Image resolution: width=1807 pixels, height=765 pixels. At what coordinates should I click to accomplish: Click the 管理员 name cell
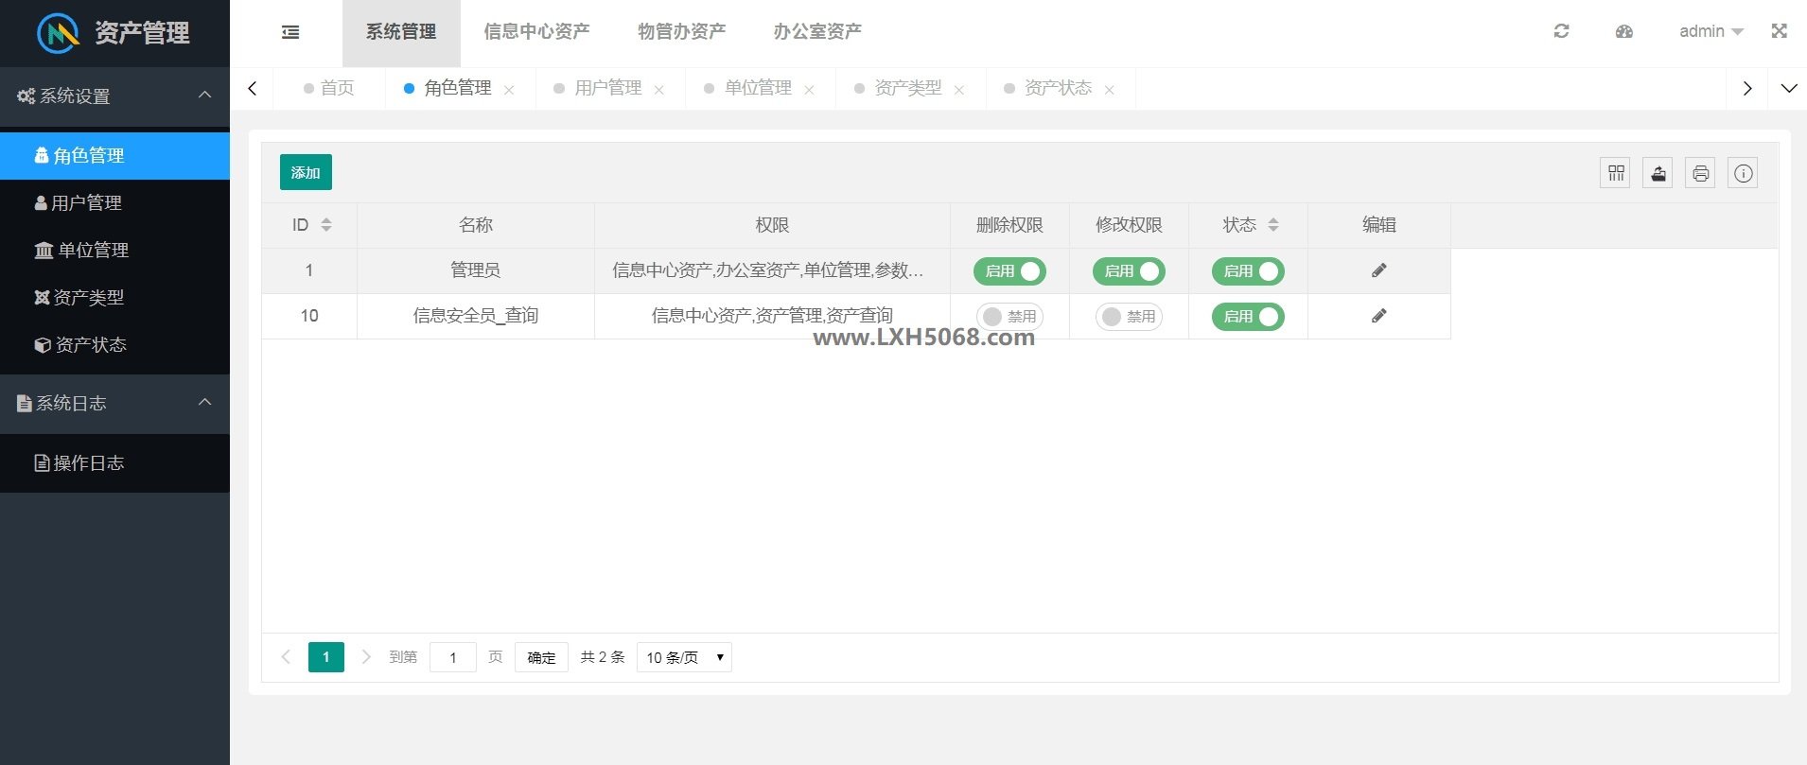click(x=476, y=270)
